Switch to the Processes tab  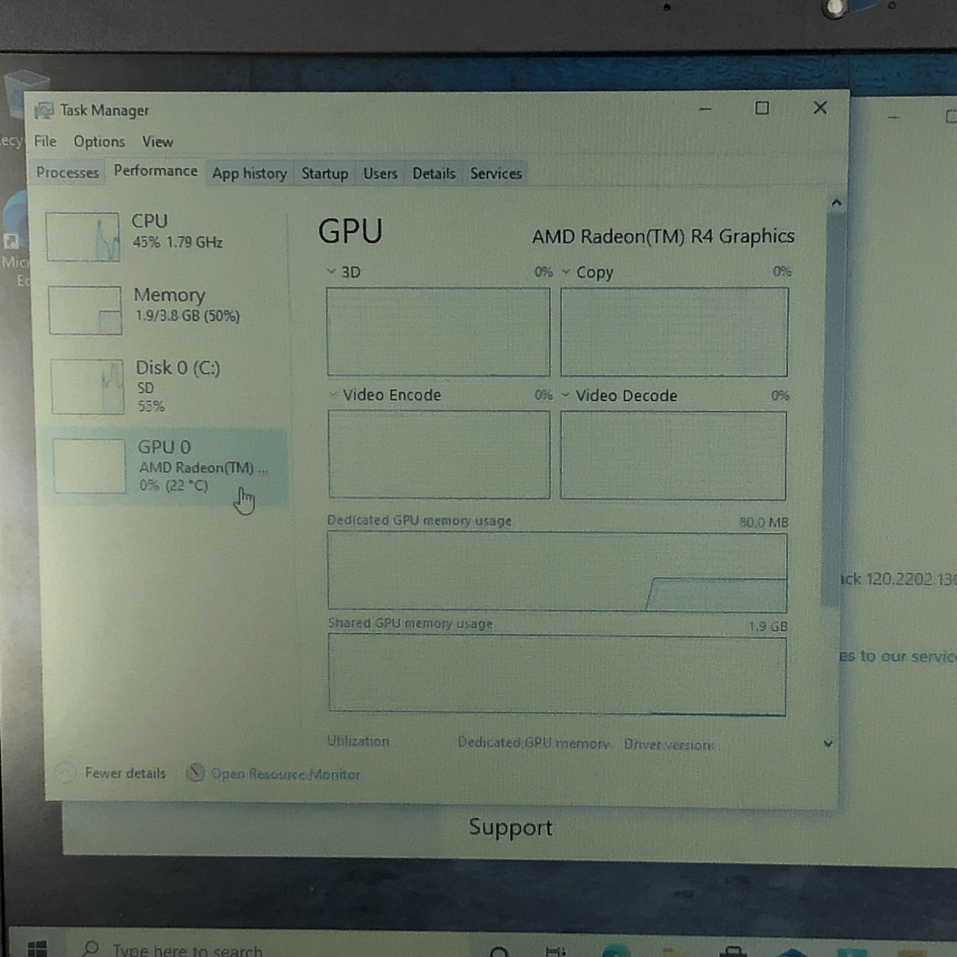coord(68,172)
